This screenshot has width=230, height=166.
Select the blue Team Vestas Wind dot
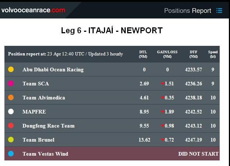(11, 154)
